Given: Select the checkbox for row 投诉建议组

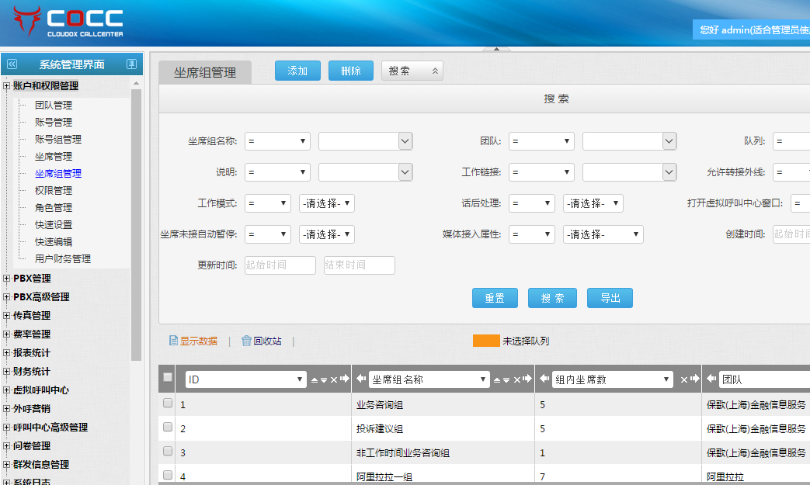Looking at the screenshot, I should point(168,428).
